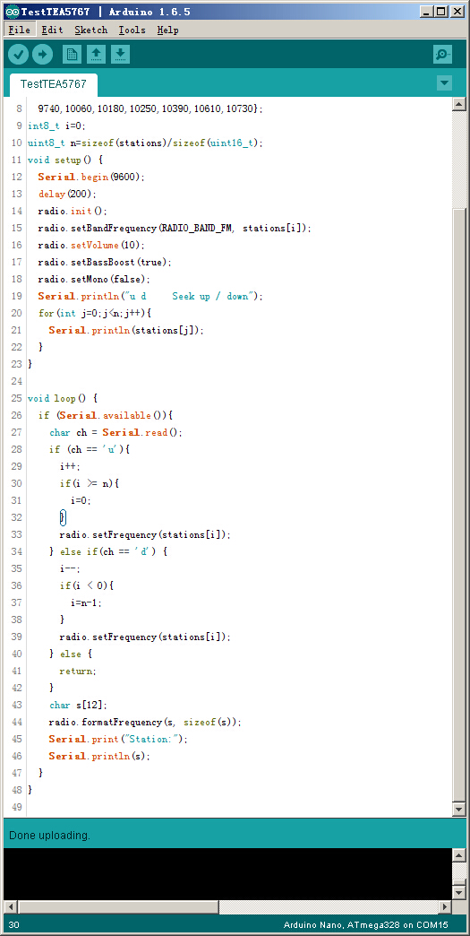
Task: Open the Serial Monitor magnifier icon
Action: (x=442, y=55)
